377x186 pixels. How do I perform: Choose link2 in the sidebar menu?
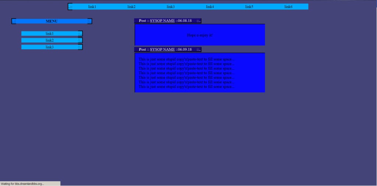tap(50, 40)
